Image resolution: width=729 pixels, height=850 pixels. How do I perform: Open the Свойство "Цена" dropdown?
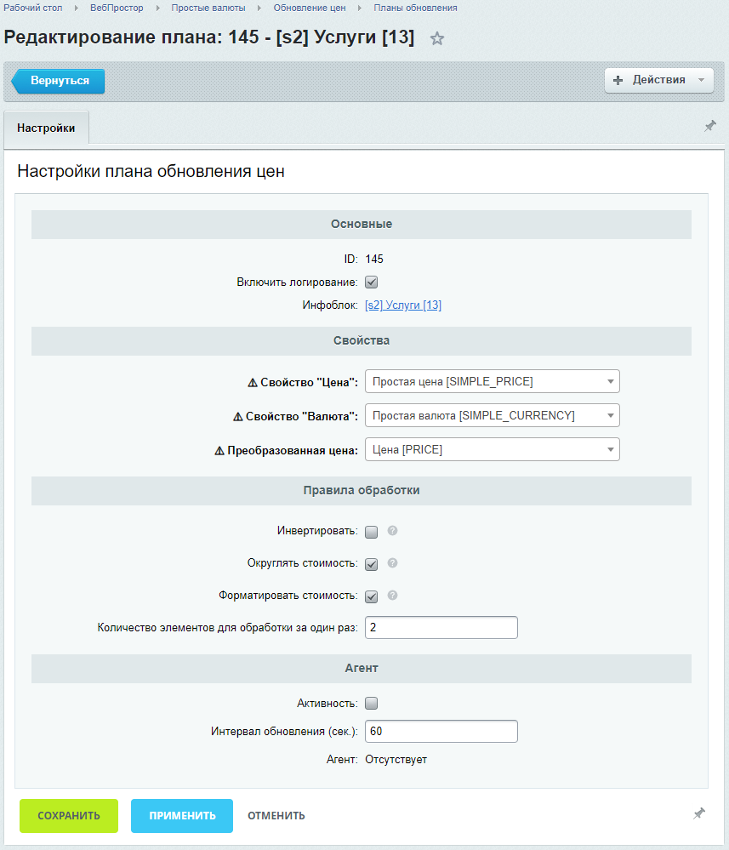pyautogui.click(x=493, y=382)
